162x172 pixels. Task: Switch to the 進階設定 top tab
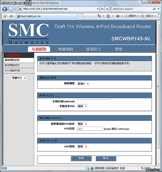click(x=93, y=49)
